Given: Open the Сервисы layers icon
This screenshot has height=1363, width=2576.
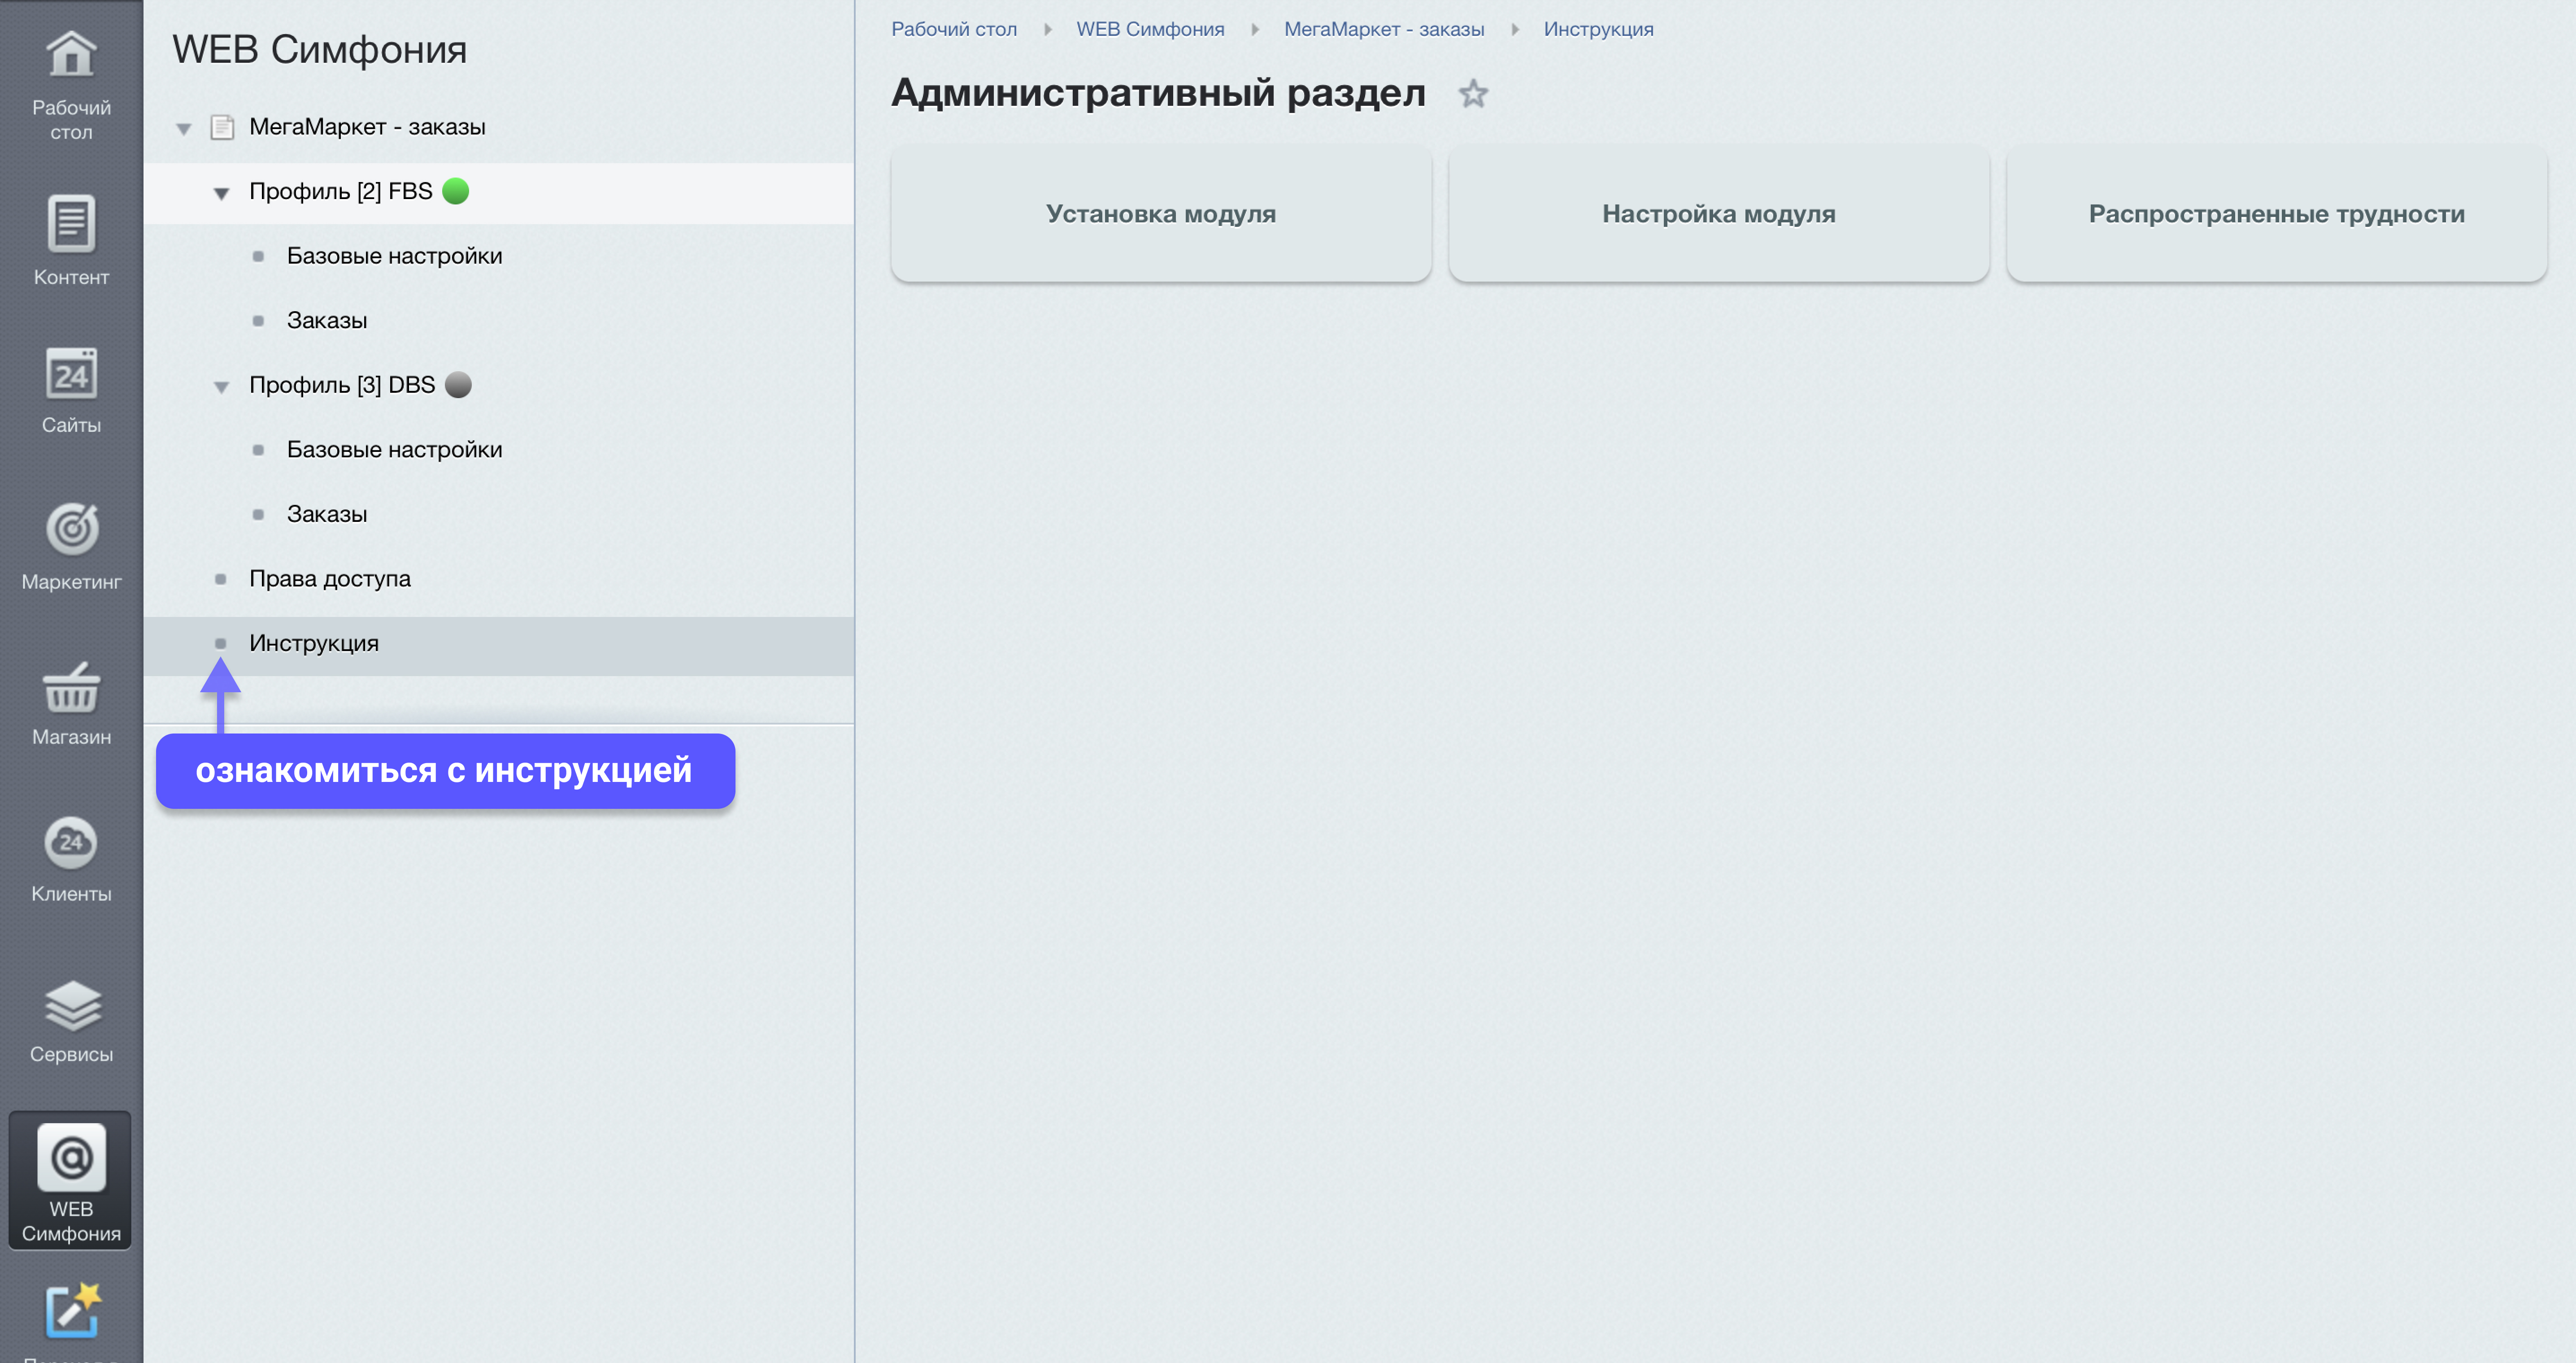Looking at the screenshot, I should [x=71, y=1005].
